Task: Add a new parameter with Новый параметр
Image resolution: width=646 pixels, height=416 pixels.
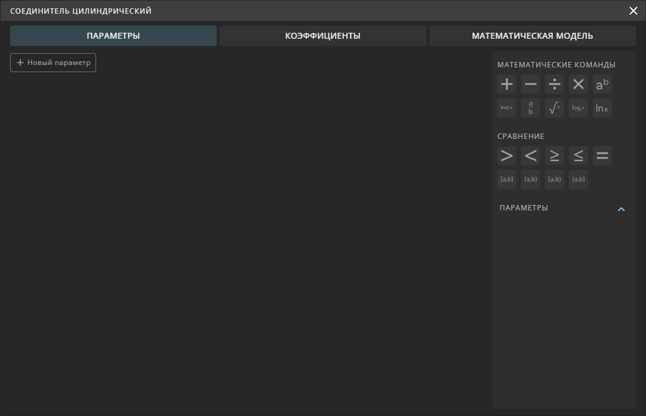Action: click(53, 63)
